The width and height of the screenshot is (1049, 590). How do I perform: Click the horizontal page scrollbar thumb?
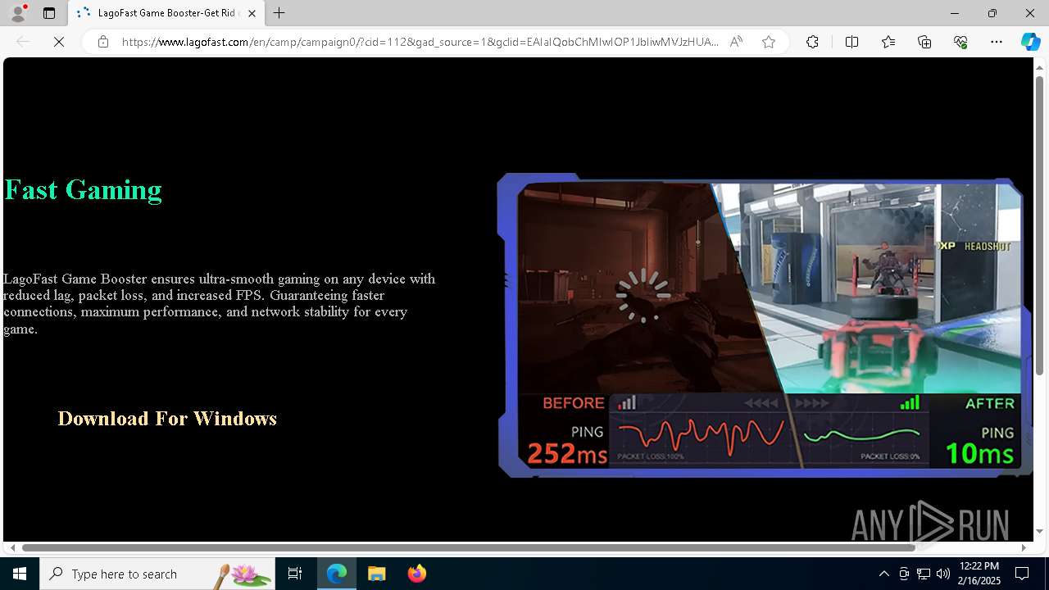click(x=468, y=547)
